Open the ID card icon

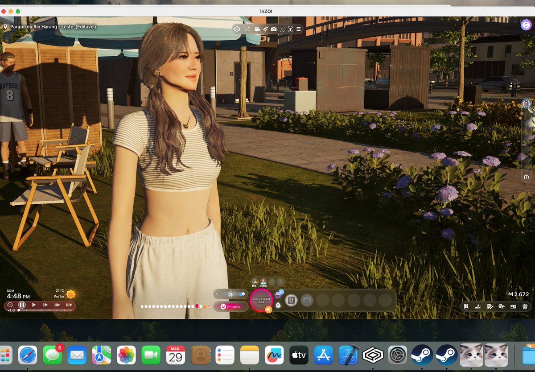point(513,306)
